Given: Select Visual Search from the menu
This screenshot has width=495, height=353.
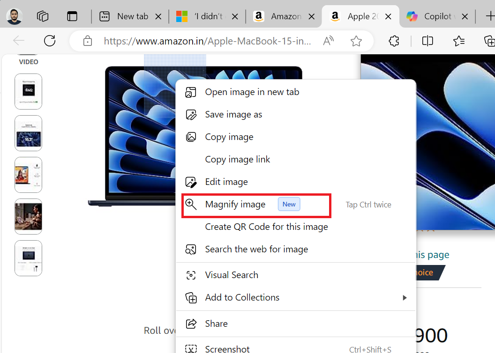Looking at the screenshot, I should tap(232, 275).
